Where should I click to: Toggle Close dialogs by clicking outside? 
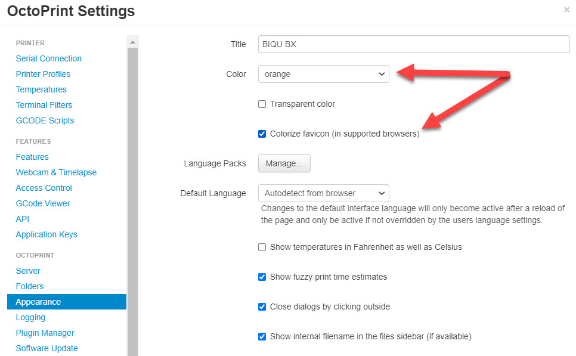coord(262,307)
